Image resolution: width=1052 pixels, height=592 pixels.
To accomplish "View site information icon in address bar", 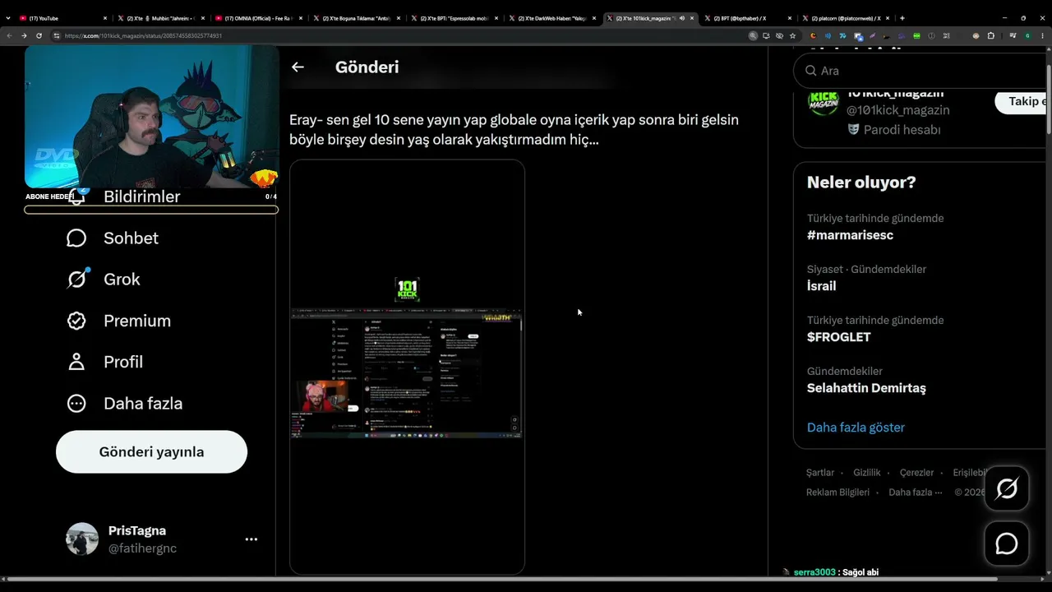I will 57,35.
